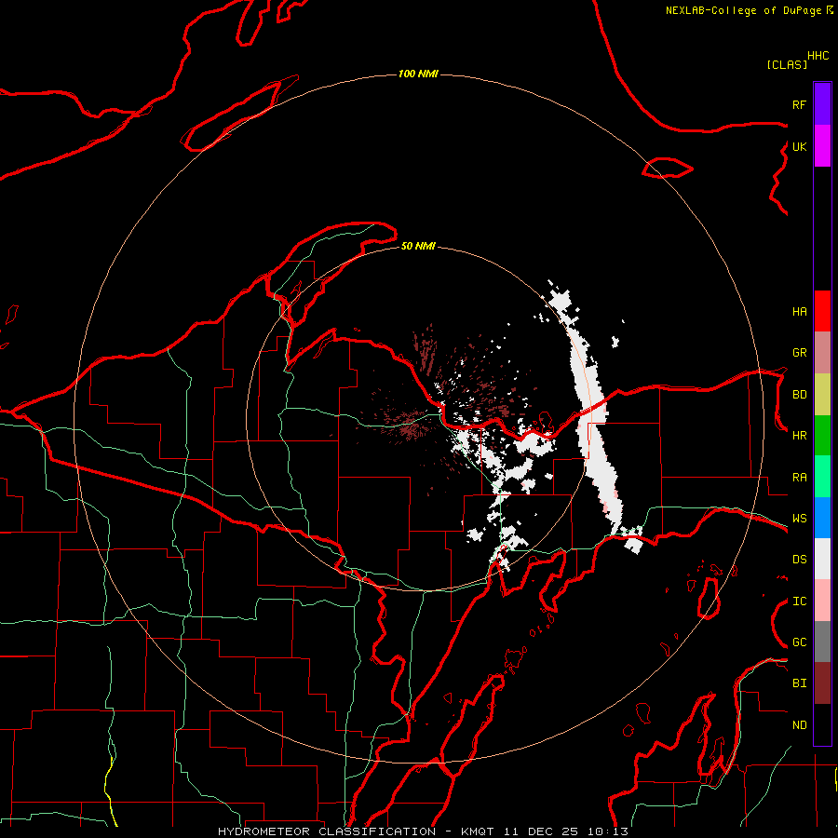Click the HA legend label

tap(799, 312)
